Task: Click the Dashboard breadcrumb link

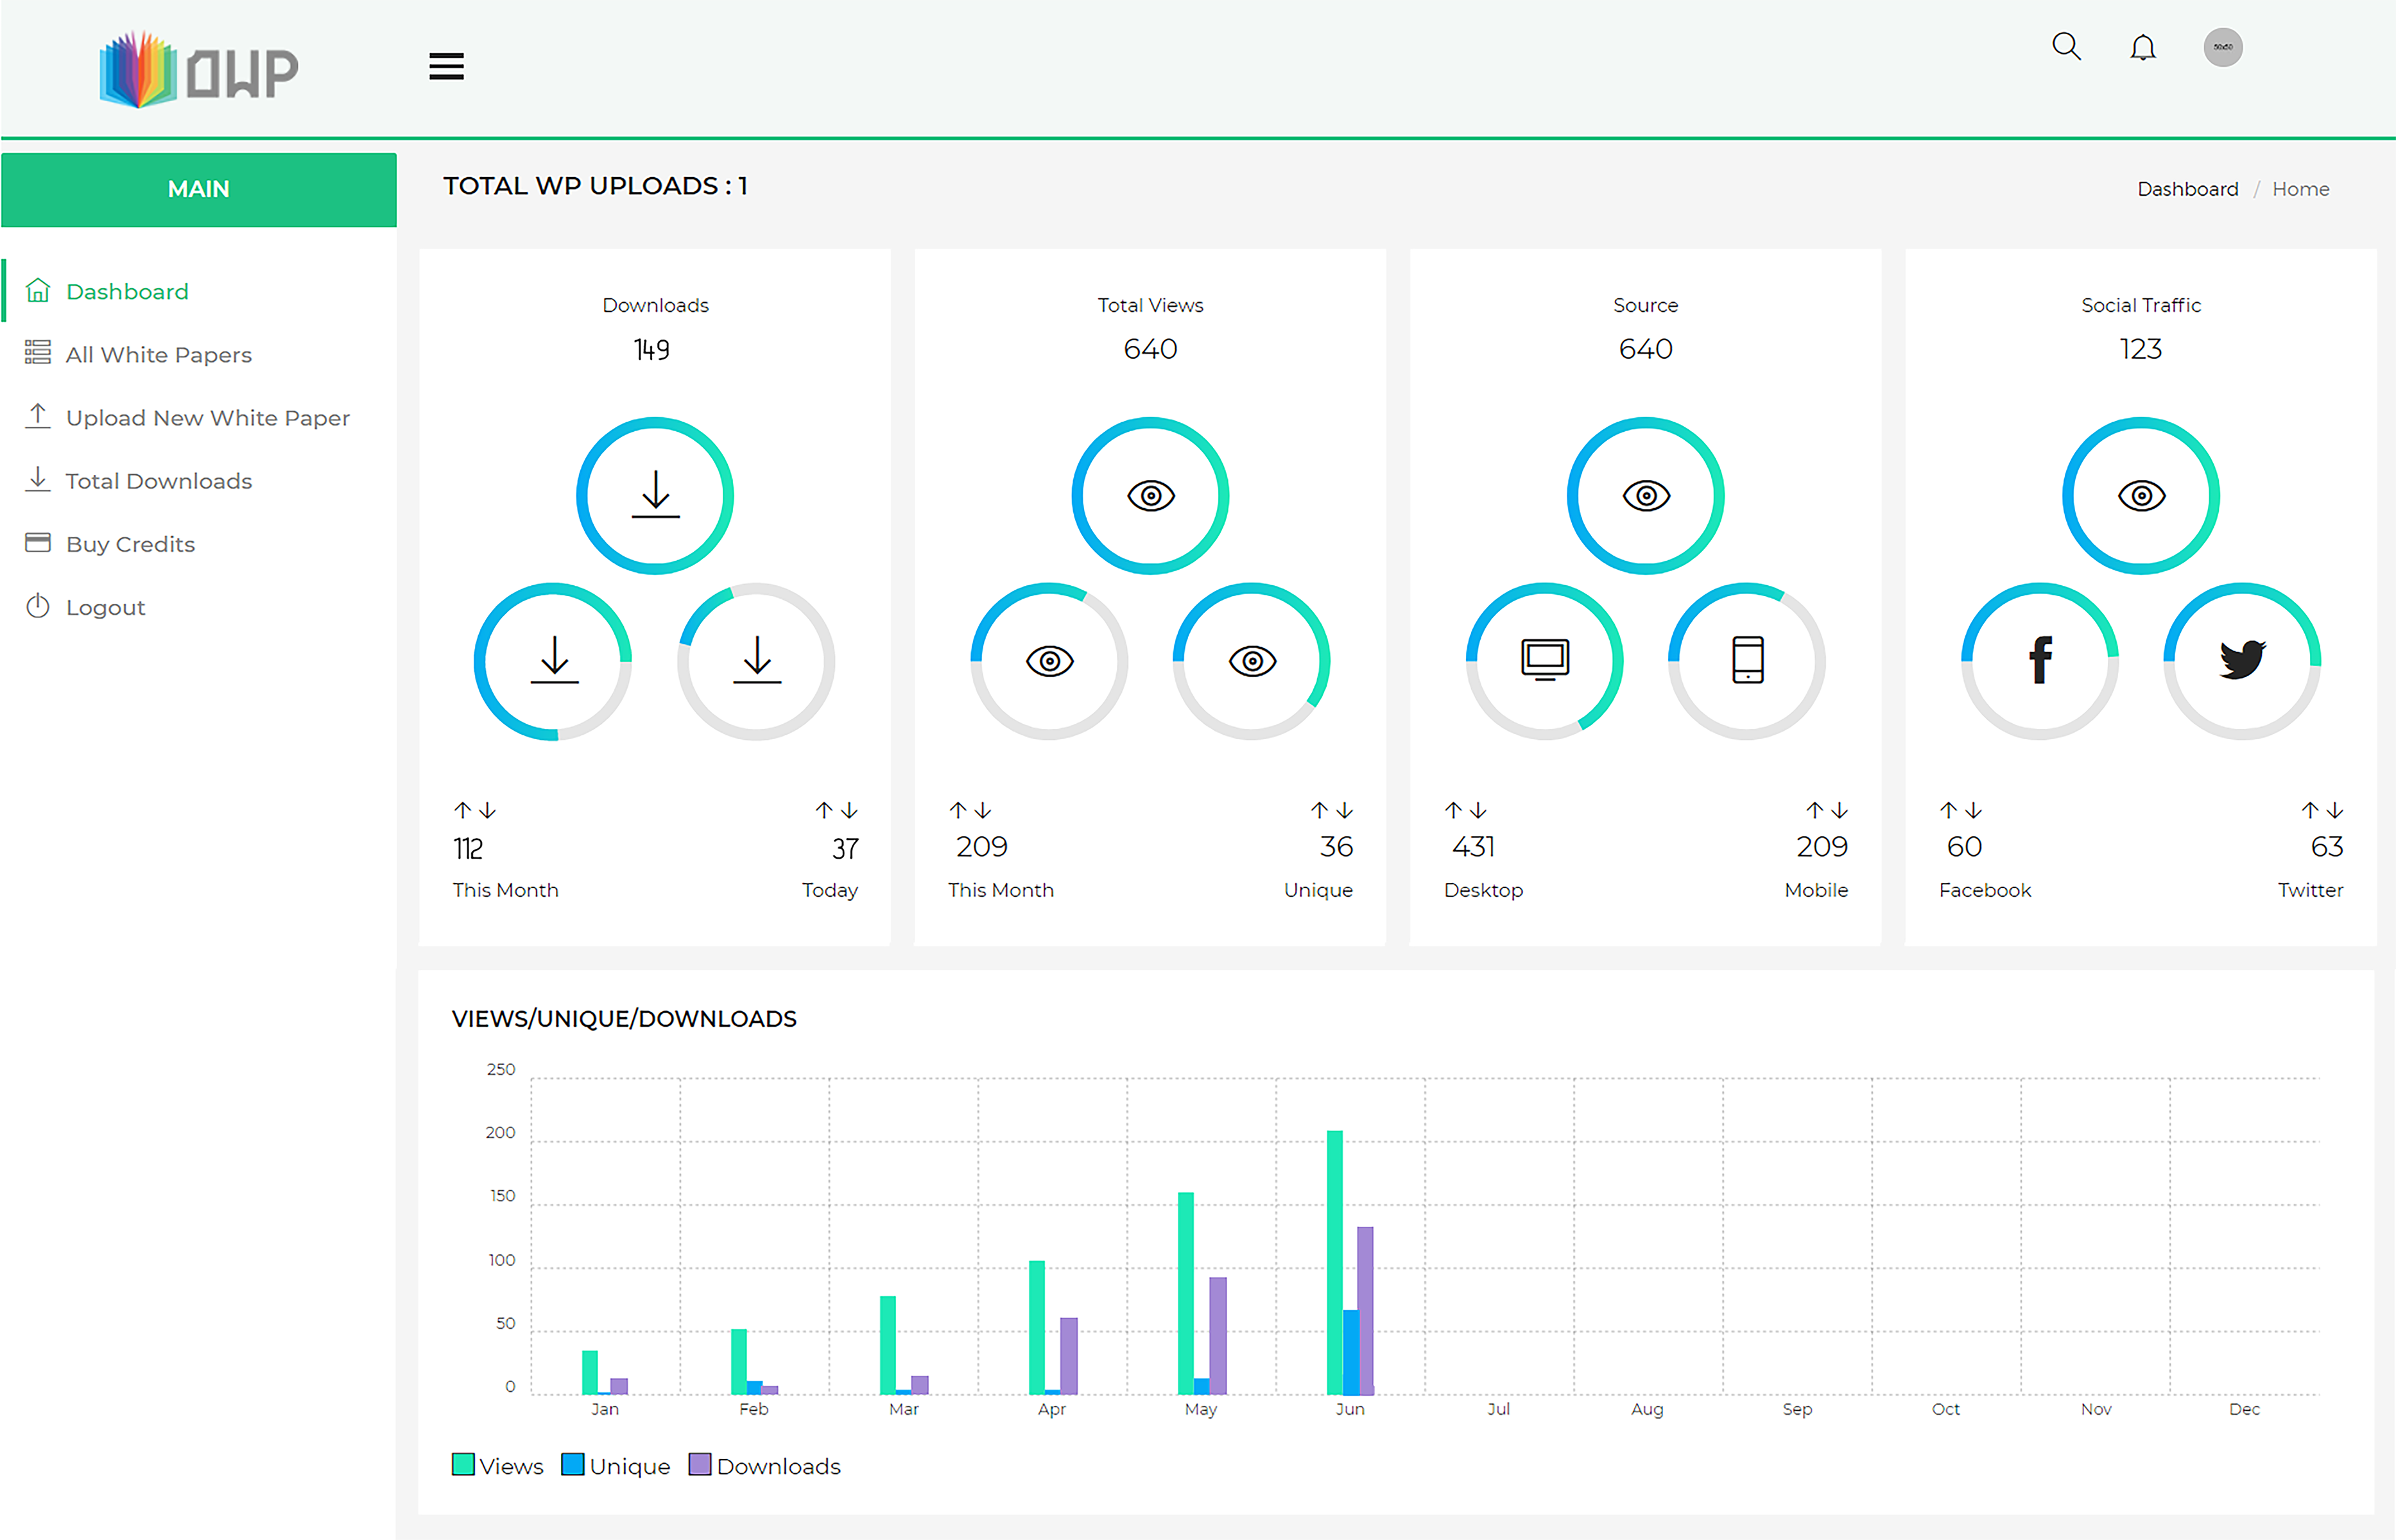Action: pos(2187,189)
